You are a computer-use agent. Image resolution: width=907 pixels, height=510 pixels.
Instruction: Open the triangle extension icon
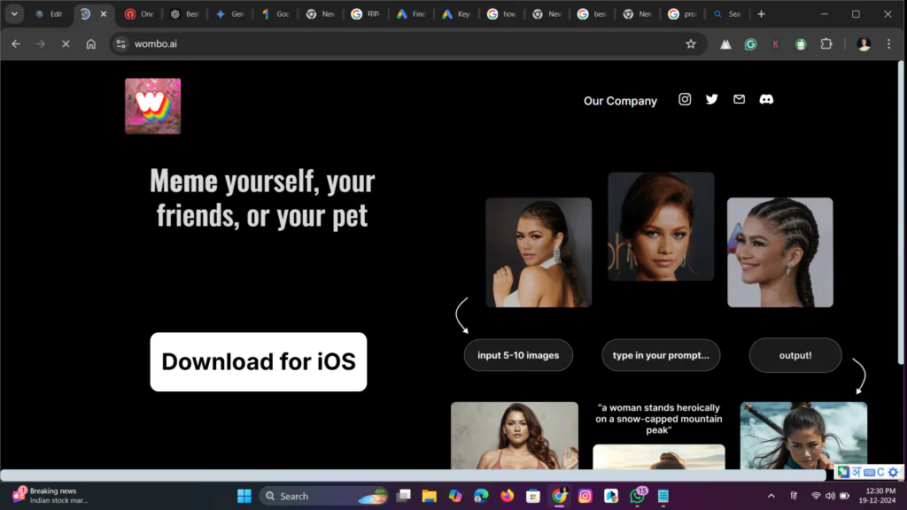click(725, 44)
